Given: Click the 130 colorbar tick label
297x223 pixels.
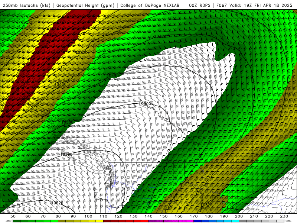Looking at the screenshot, I should (134, 216).
